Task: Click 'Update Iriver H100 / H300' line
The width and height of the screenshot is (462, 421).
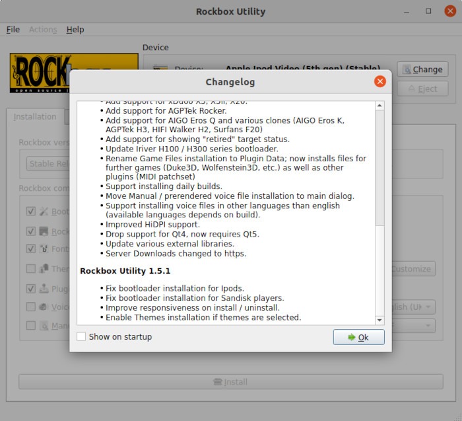Action: click(x=192, y=149)
